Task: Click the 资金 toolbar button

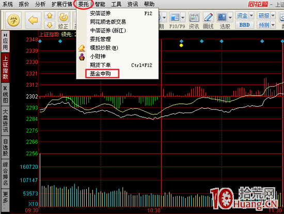Action: click(242, 15)
